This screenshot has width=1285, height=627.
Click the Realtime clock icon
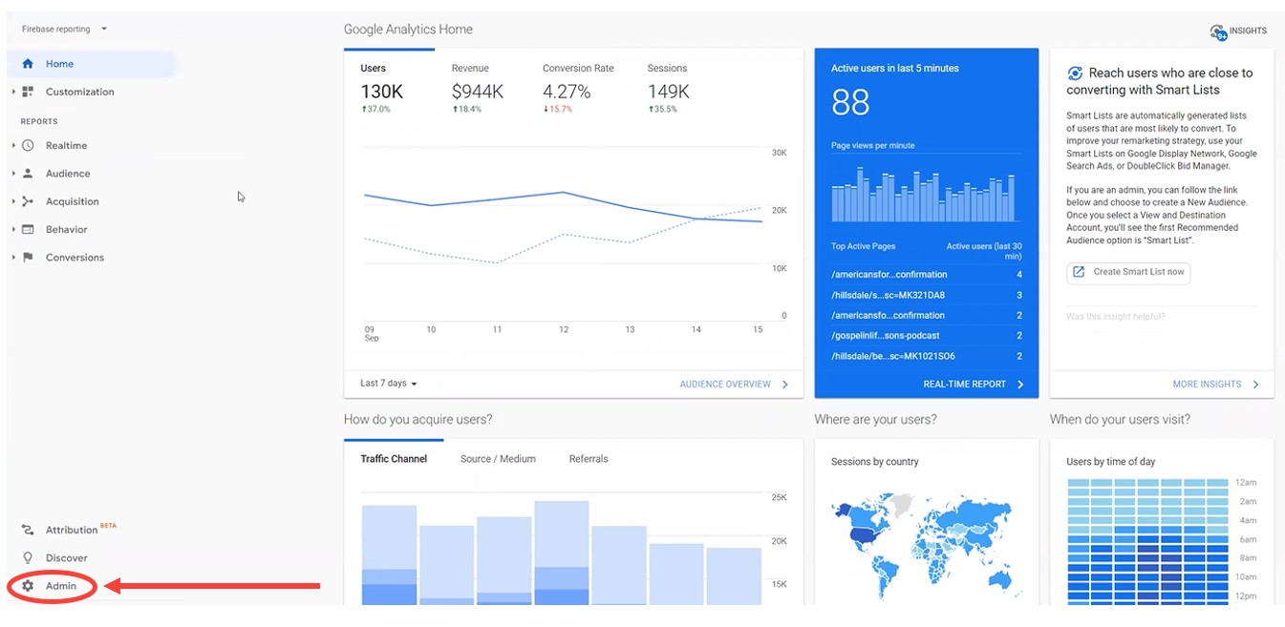(28, 146)
